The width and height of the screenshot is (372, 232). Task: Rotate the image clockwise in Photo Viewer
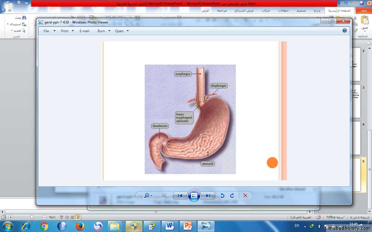(232, 196)
